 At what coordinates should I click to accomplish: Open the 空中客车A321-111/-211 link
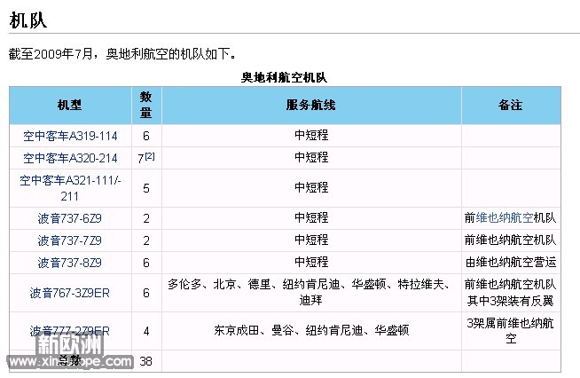point(70,188)
